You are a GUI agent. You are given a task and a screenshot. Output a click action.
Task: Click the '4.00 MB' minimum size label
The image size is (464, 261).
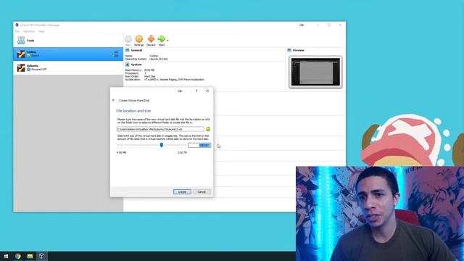pyautogui.click(x=121, y=152)
